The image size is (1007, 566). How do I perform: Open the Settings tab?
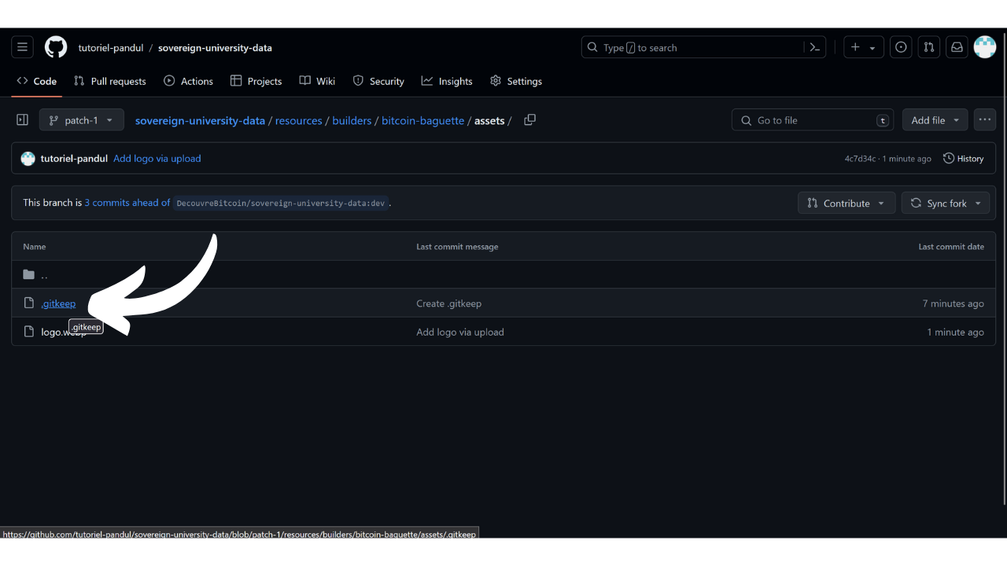coord(516,81)
